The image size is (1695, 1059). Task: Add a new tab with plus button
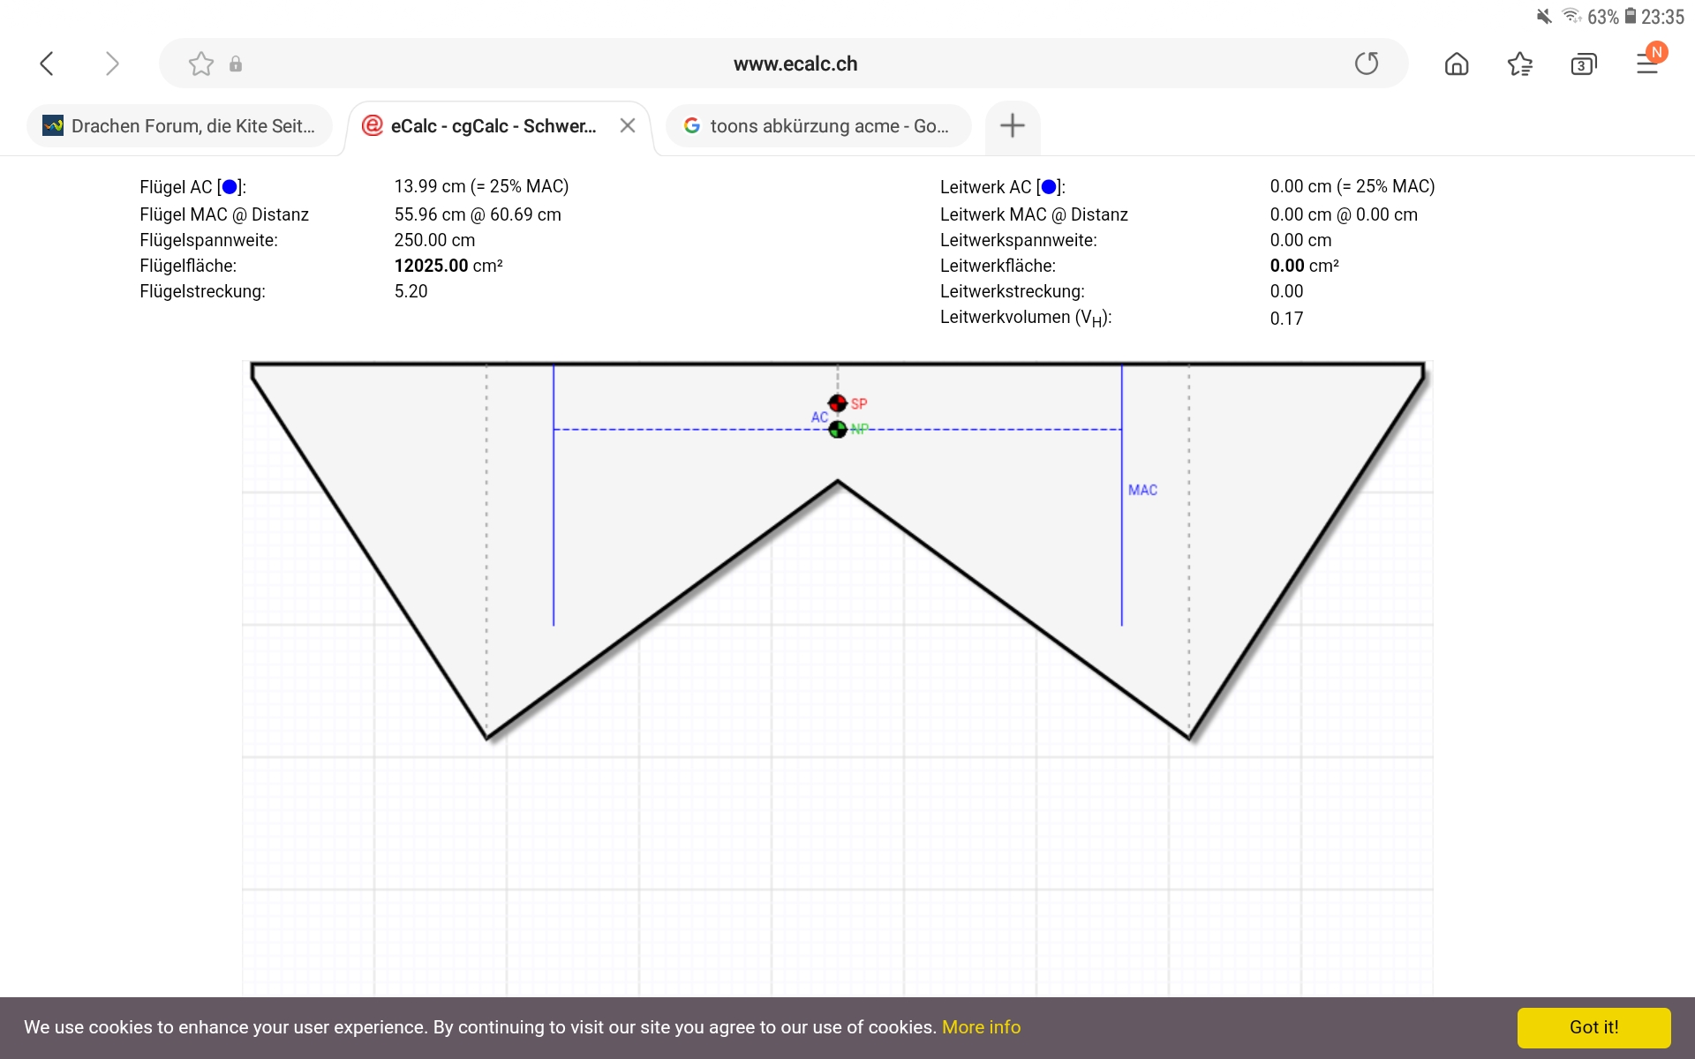tap(1012, 125)
